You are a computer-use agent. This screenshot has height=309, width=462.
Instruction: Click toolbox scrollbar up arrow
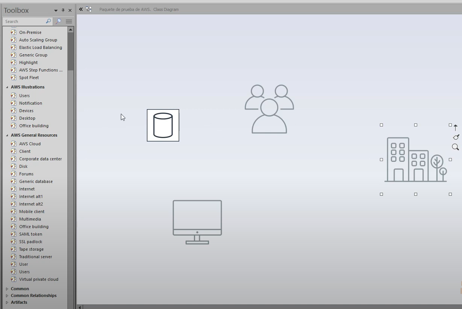coord(70,29)
